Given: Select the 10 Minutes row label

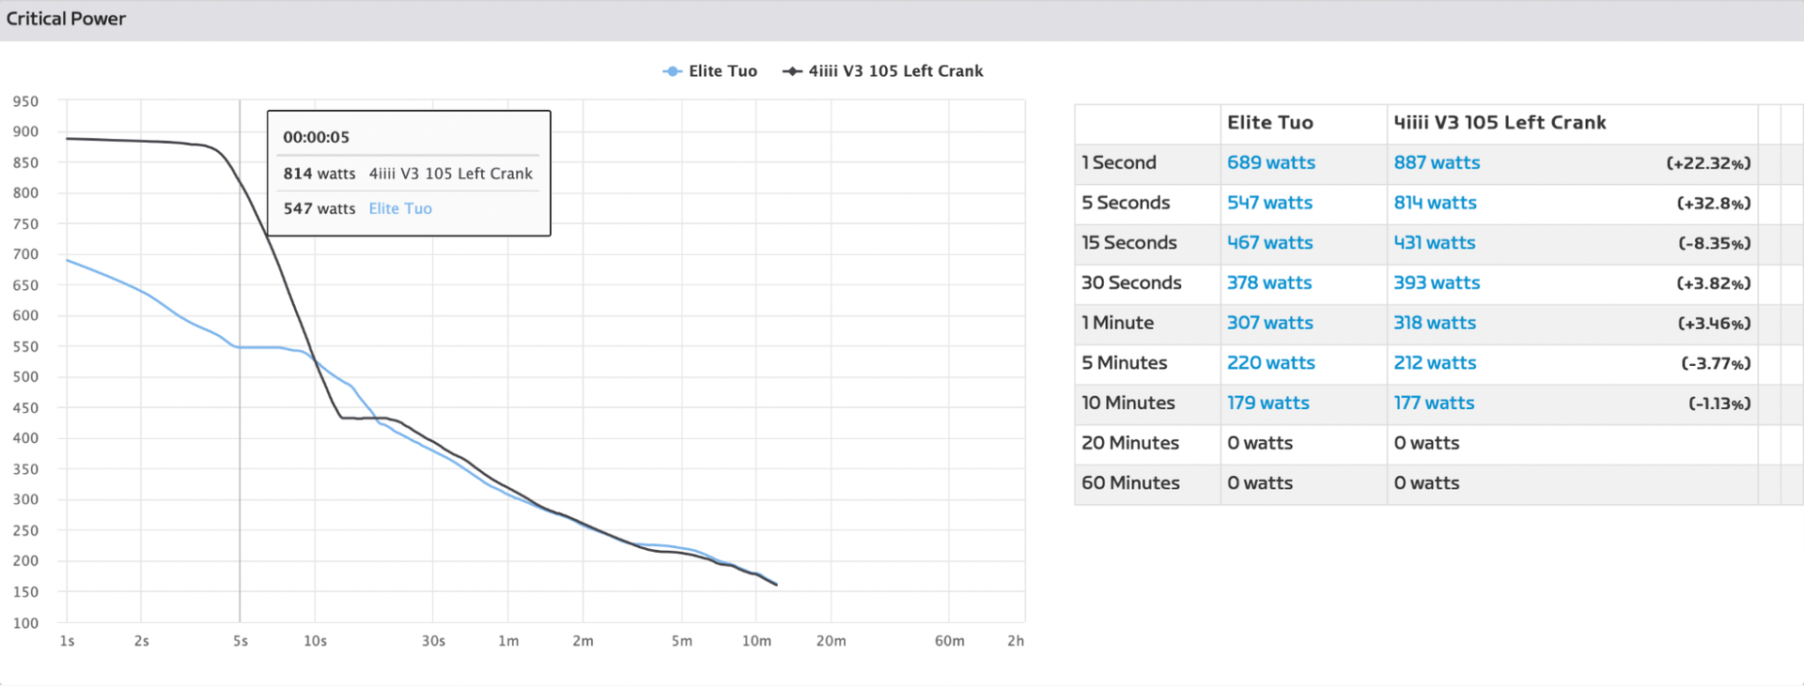Looking at the screenshot, I should click(1128, 403).
